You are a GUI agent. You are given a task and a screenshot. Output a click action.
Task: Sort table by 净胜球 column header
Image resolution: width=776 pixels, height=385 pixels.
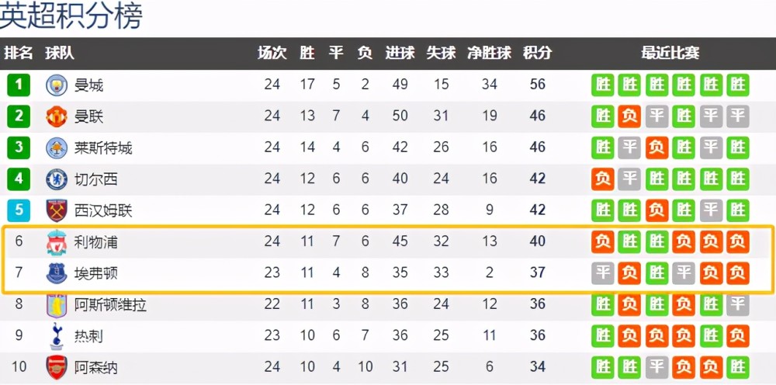click(489, 53)
